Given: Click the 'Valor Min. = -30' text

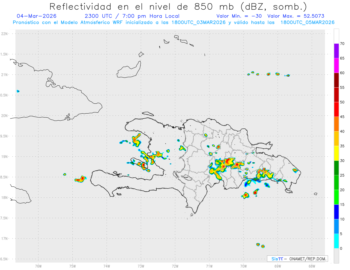Looking at the screenshot, I should click(240, 16).
